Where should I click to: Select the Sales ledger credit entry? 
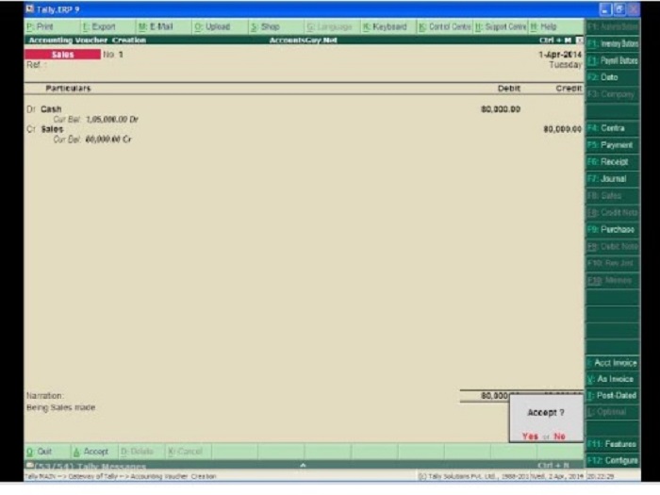point(52,129)
